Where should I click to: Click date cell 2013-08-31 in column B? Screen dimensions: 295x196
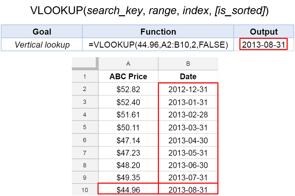click(188, 189)
